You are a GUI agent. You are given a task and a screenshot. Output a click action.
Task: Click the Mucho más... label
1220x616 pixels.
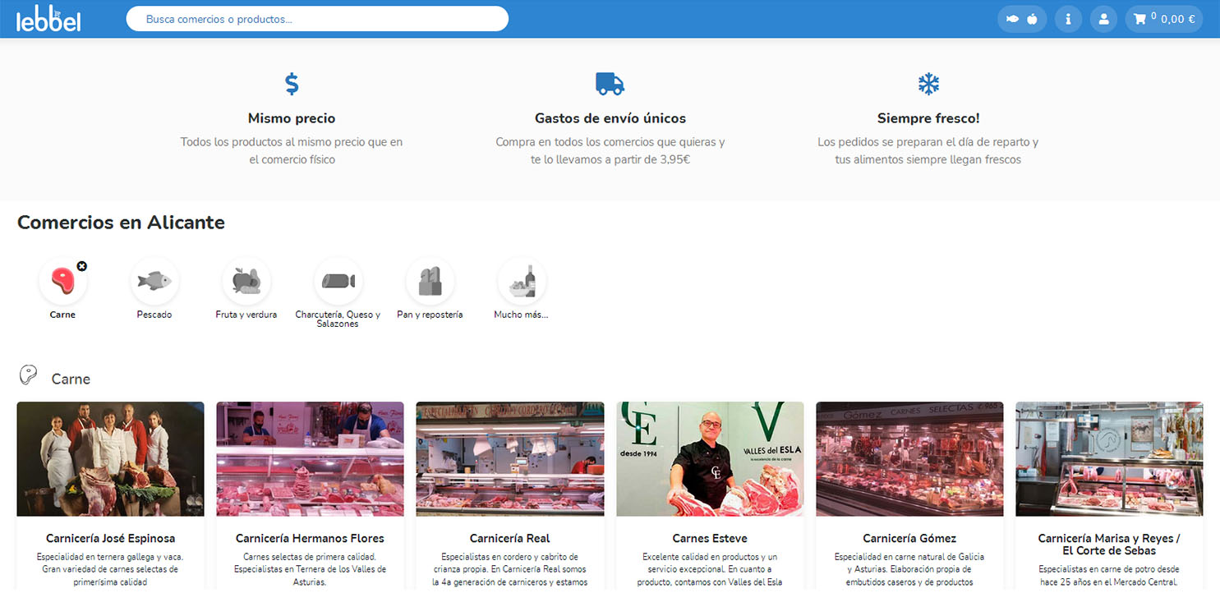pos(521,315)
